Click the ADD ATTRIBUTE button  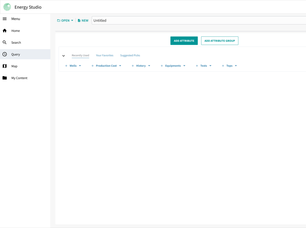184,41
